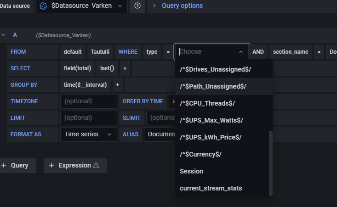
Task: Select the Session option
Action: 222,171
